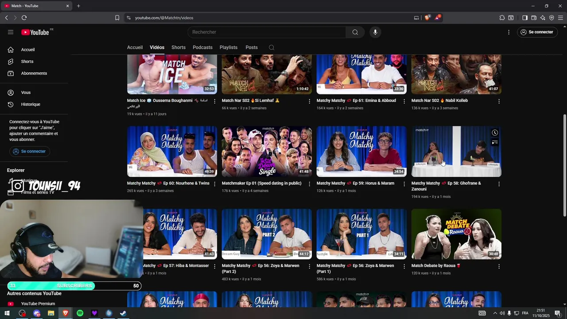Open options for Ep 58 Ghofrane video

(499, 184)
